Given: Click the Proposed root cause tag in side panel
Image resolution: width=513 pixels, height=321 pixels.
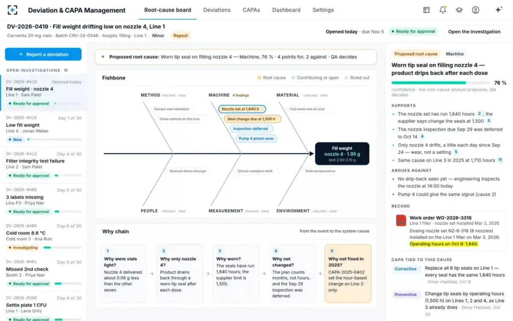Looking at the screenshot, I should click(416, 54).
